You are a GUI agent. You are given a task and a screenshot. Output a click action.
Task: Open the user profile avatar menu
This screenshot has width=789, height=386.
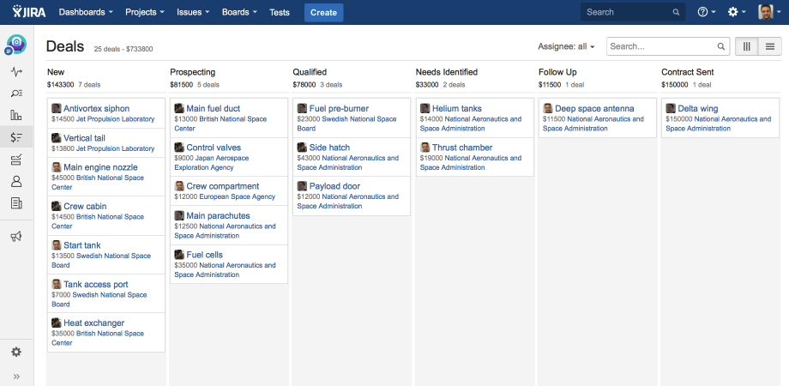[x=769, y=12]
